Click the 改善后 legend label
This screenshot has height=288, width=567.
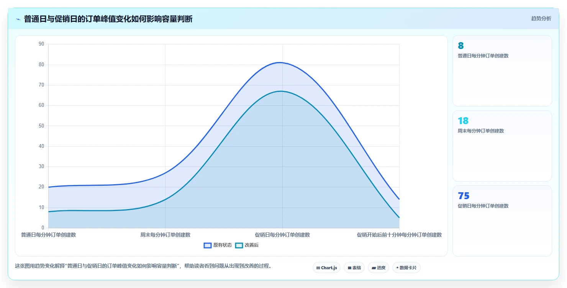click(252, 245)
